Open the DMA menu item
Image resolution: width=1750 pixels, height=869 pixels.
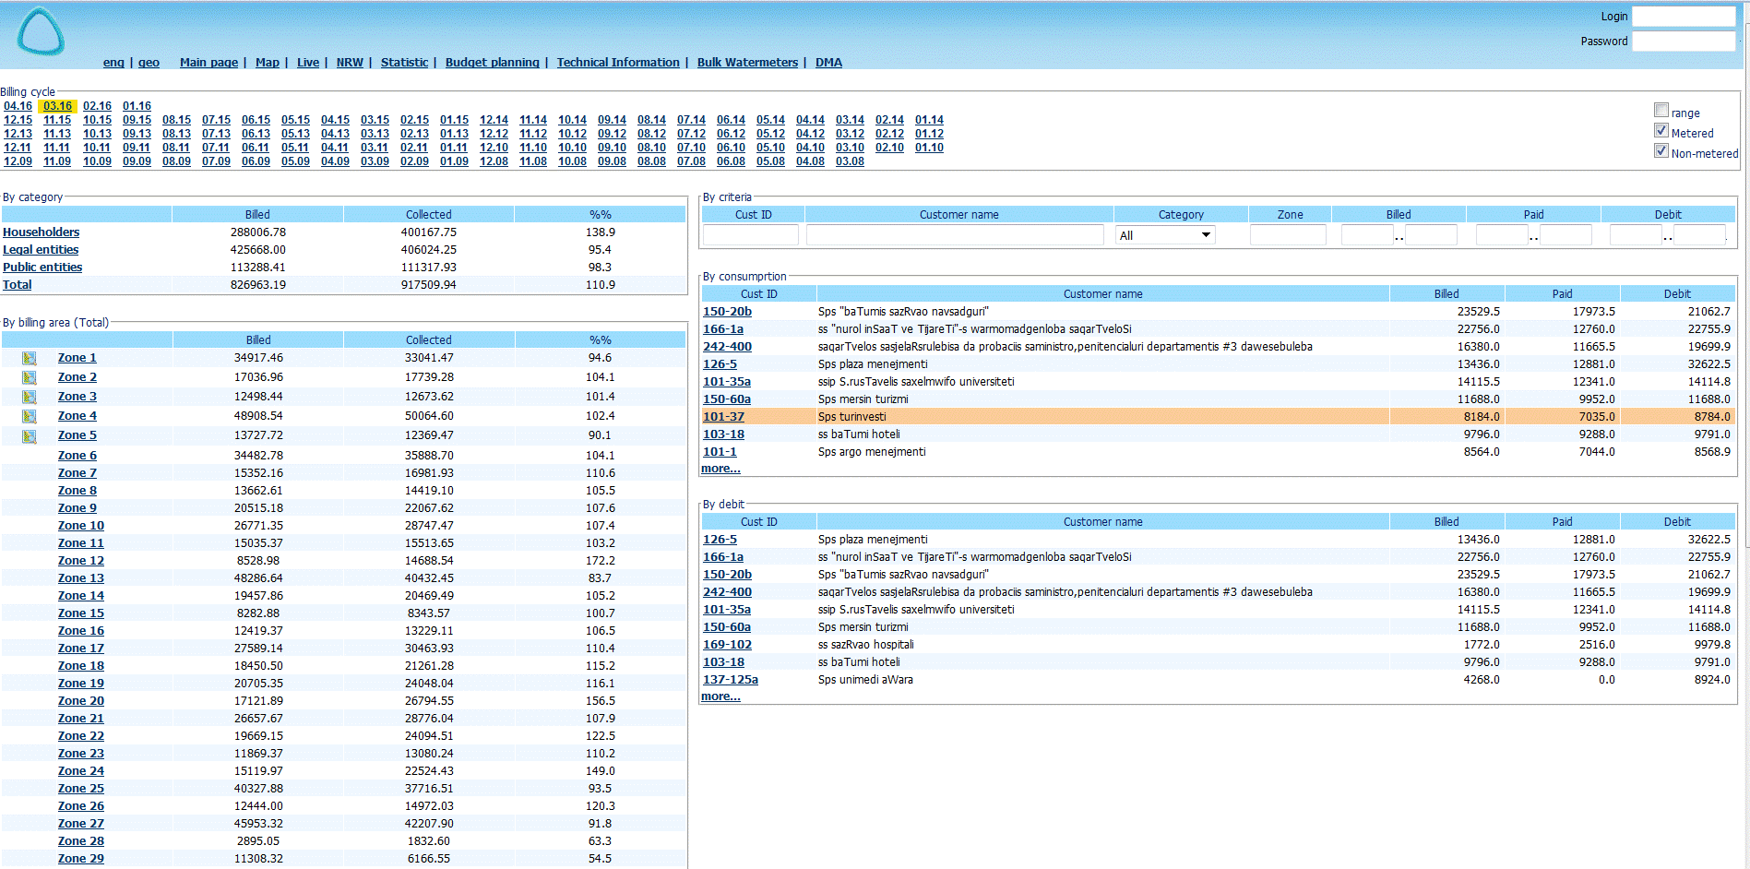pos(828,63)
